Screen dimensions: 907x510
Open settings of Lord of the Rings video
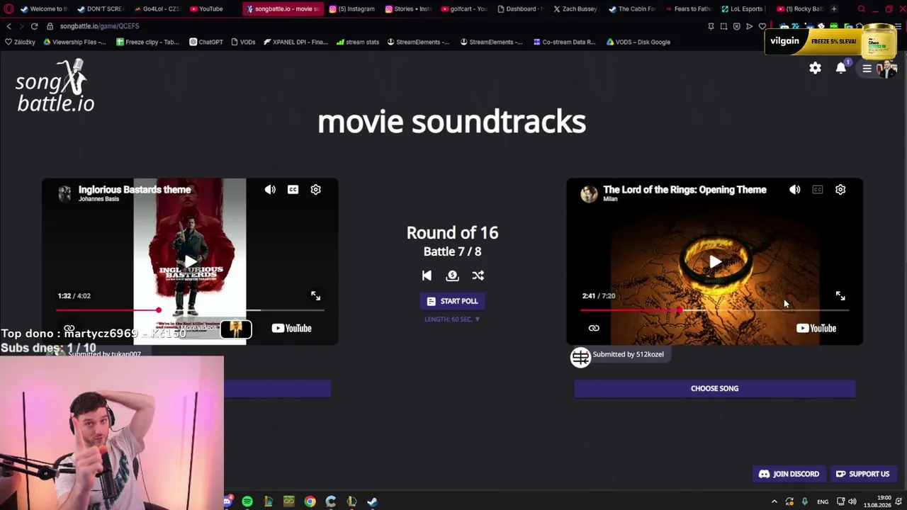840,190
